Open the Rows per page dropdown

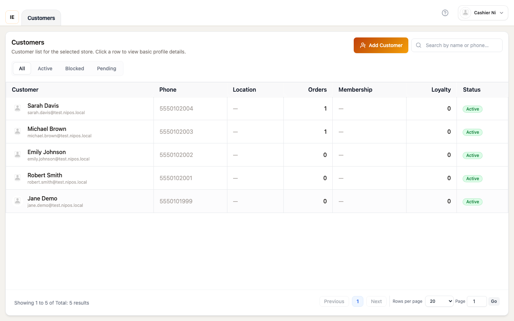click(x=439, y=301)
